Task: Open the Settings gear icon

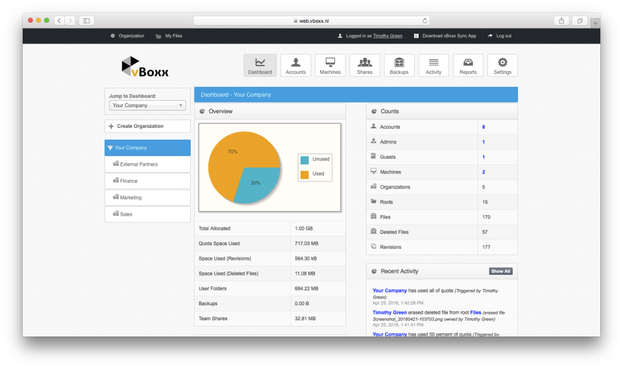Action: pos(502,62)
